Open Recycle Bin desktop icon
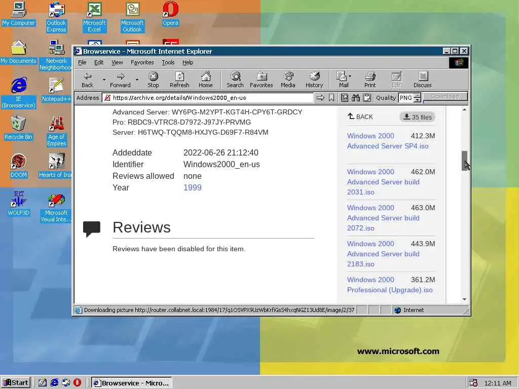 (x=19, y=128)
